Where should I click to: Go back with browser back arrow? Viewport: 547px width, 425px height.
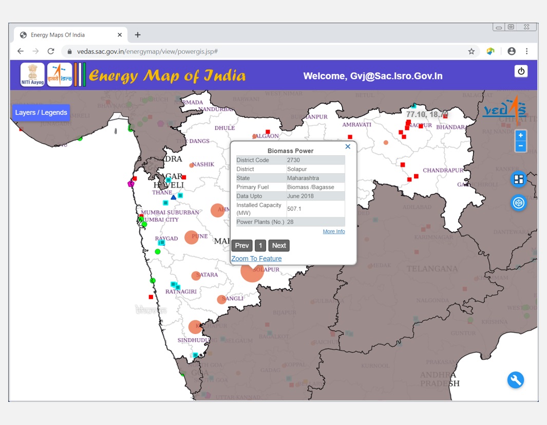[x=21, y=51]
